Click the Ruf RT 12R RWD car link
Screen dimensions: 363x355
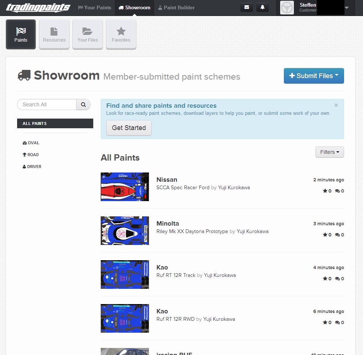[x=175, y=319]
